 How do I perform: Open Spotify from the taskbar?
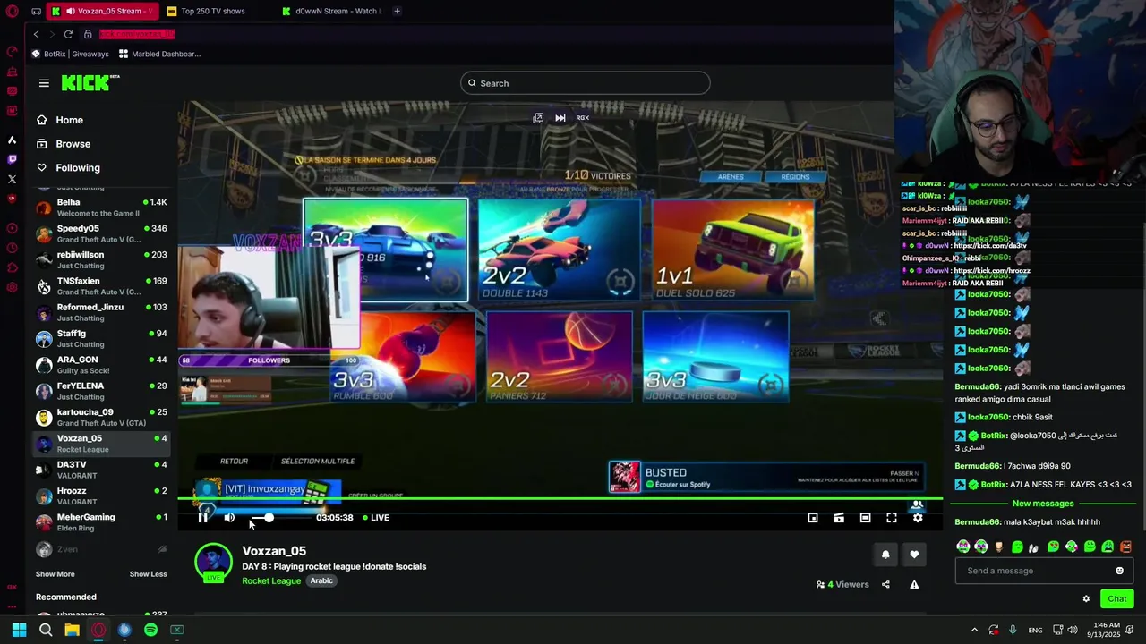point(150,630)
